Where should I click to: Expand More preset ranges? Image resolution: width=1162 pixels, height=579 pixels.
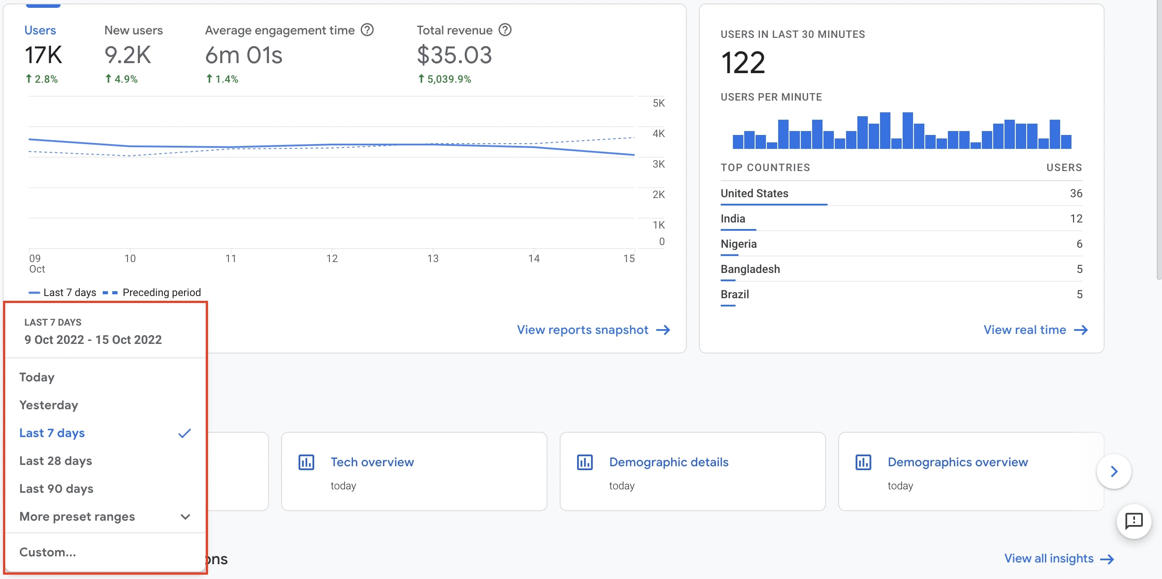pos(77,516)
